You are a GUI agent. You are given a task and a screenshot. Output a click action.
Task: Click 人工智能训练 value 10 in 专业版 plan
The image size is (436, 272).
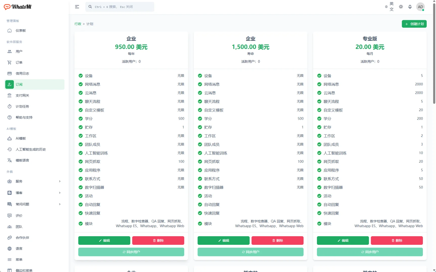tap(421, 153)
